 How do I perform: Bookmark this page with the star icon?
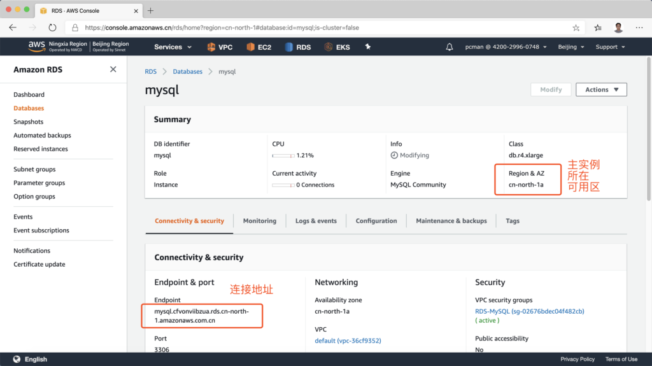576,28
